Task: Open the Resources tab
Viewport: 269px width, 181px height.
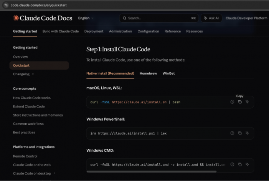Action: coord(195,31)
